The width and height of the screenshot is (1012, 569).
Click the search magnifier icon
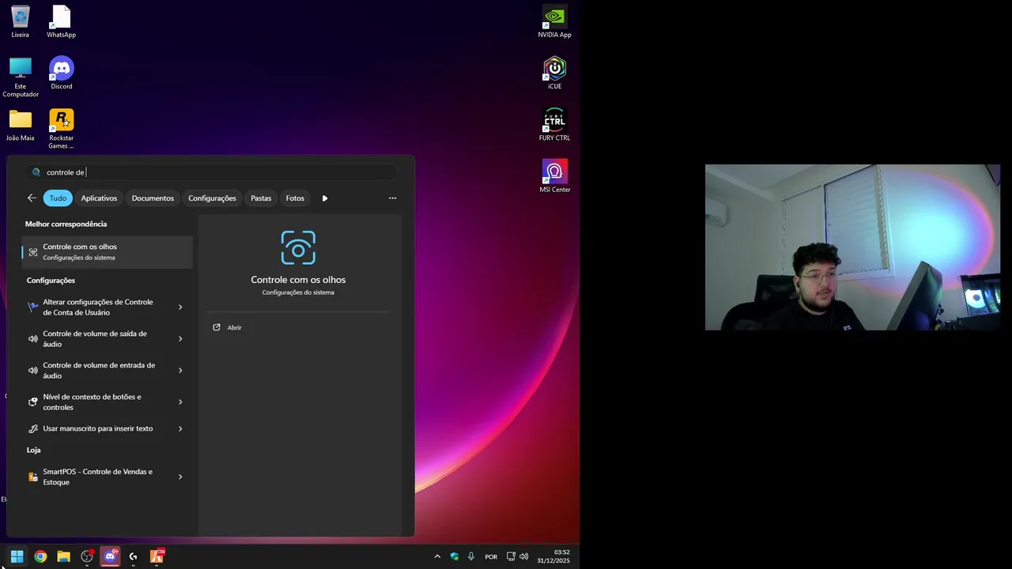point(36,172)
